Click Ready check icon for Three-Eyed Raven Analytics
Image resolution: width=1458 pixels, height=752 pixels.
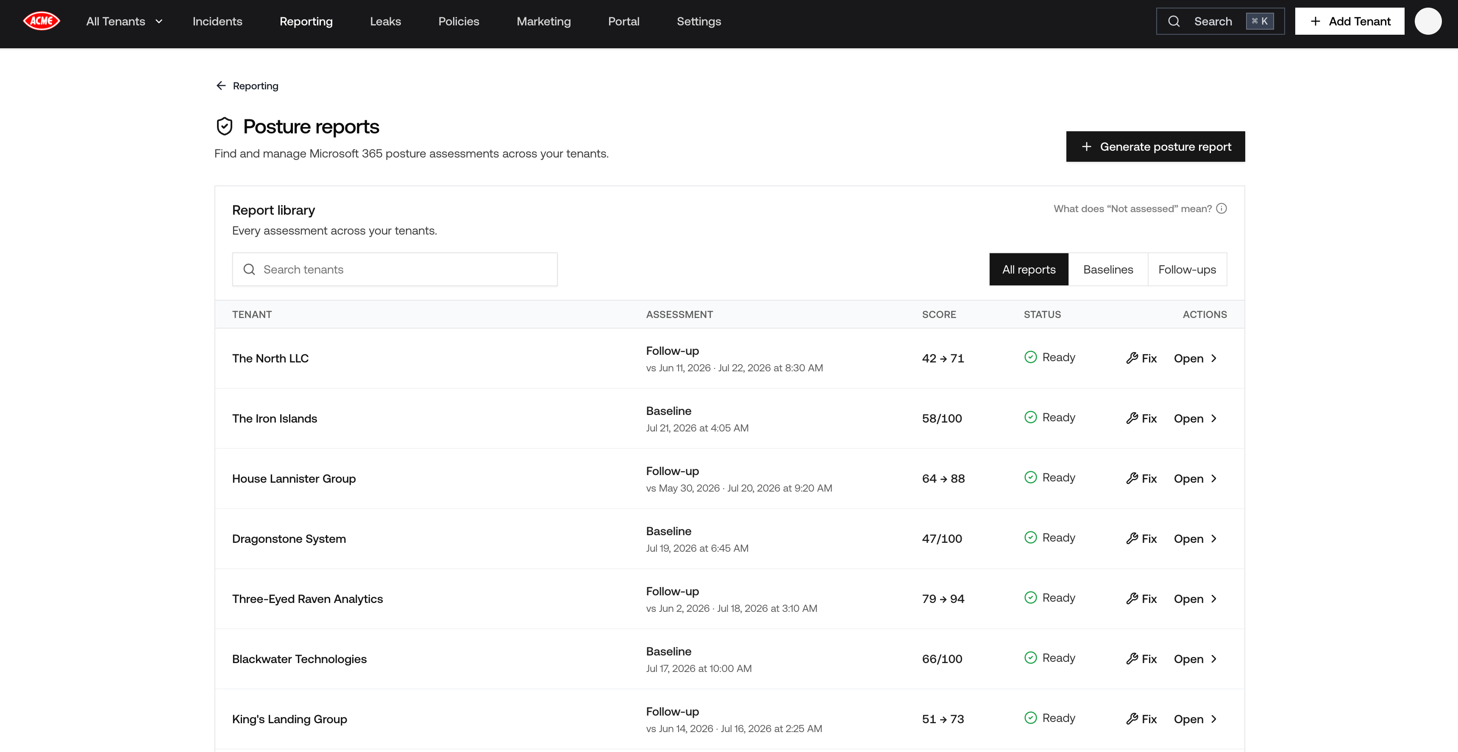1031,597
